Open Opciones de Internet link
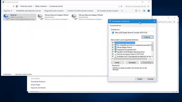This screenshot has height=102, width=182. pos(38,88)
